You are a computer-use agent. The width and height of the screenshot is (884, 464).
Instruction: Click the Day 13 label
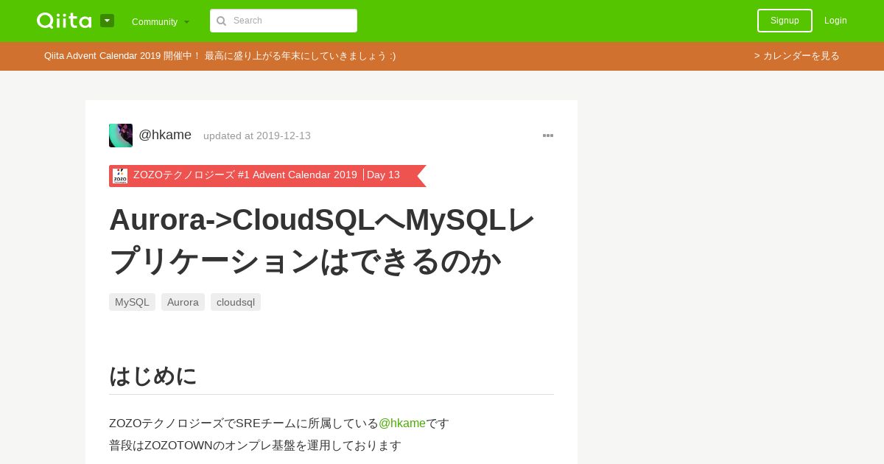[x=383, y=175]
